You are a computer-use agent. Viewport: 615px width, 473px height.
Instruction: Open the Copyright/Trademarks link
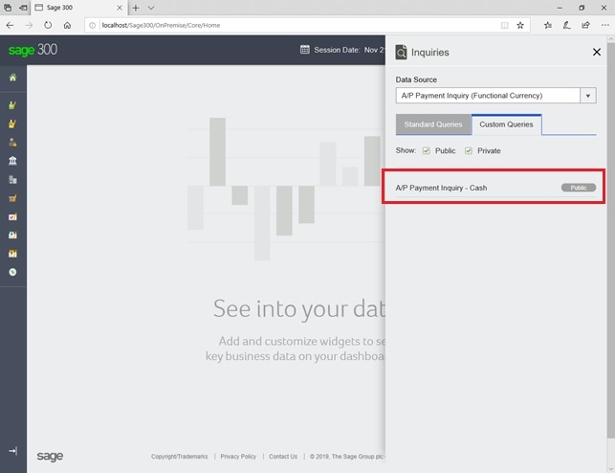[x=179, y=457]
